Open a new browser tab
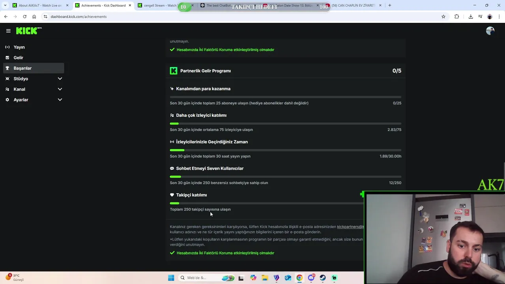Image resolution: width=505 pixels, height=284 pixels. coord(389,6)
